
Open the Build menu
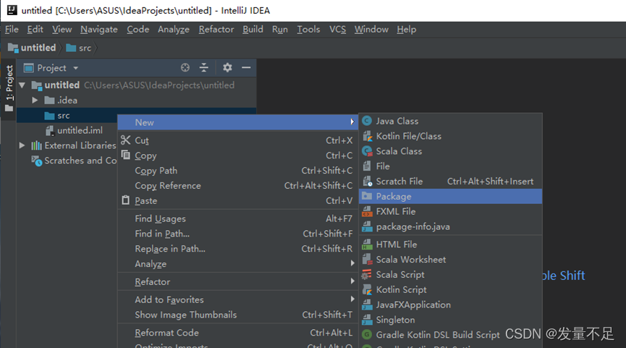click(253, 30)
